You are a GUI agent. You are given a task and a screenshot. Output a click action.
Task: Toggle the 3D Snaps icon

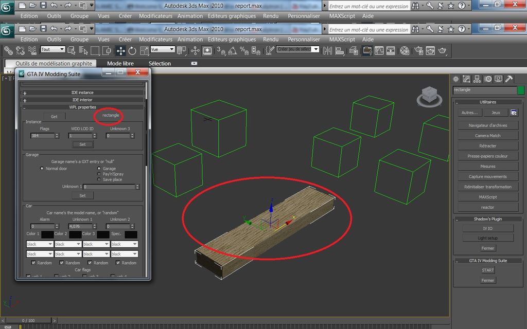221,51
